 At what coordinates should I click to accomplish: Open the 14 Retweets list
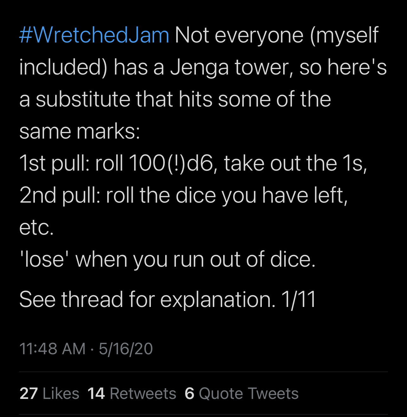click(132, 394)
